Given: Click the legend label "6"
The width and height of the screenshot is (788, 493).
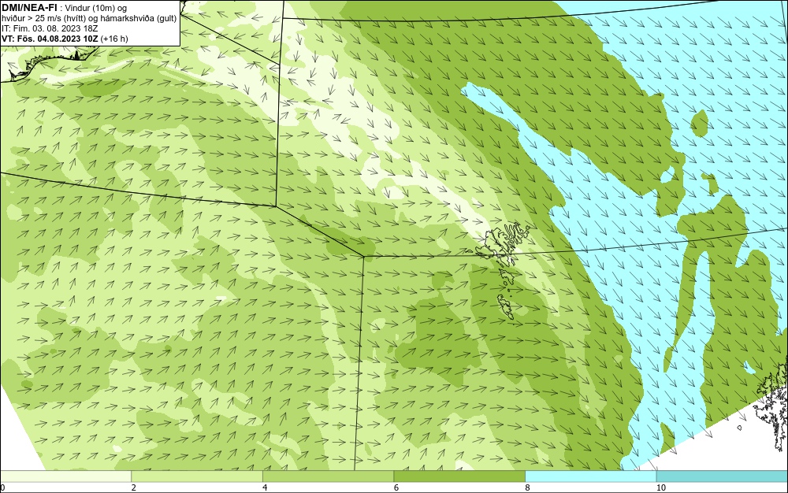Looking at the screenshot, I should coord(396,488).
